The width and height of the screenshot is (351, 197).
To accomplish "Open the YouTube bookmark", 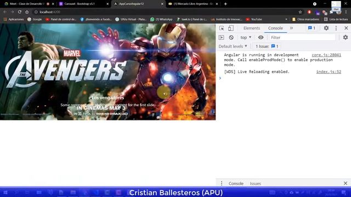I will (x=254, y=20).
